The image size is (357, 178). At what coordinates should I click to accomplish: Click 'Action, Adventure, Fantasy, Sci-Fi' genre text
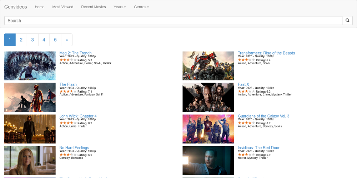(81, 94)
